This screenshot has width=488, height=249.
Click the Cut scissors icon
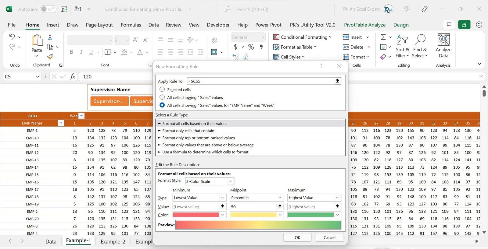[50, 37]
